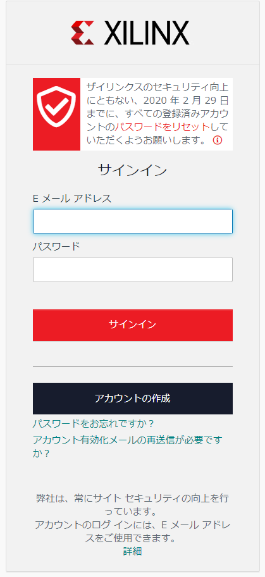The width and height of the screenshot is (265, 577).
Task: Open the dark アカウントの作成 button
Action: 133,399
